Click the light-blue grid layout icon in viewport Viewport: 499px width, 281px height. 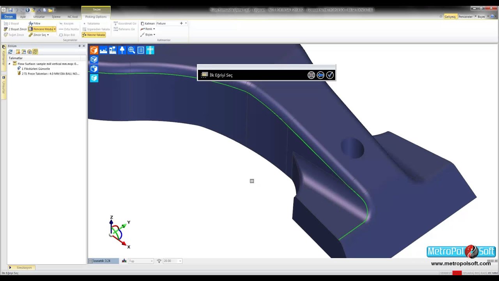pos(150,50)
